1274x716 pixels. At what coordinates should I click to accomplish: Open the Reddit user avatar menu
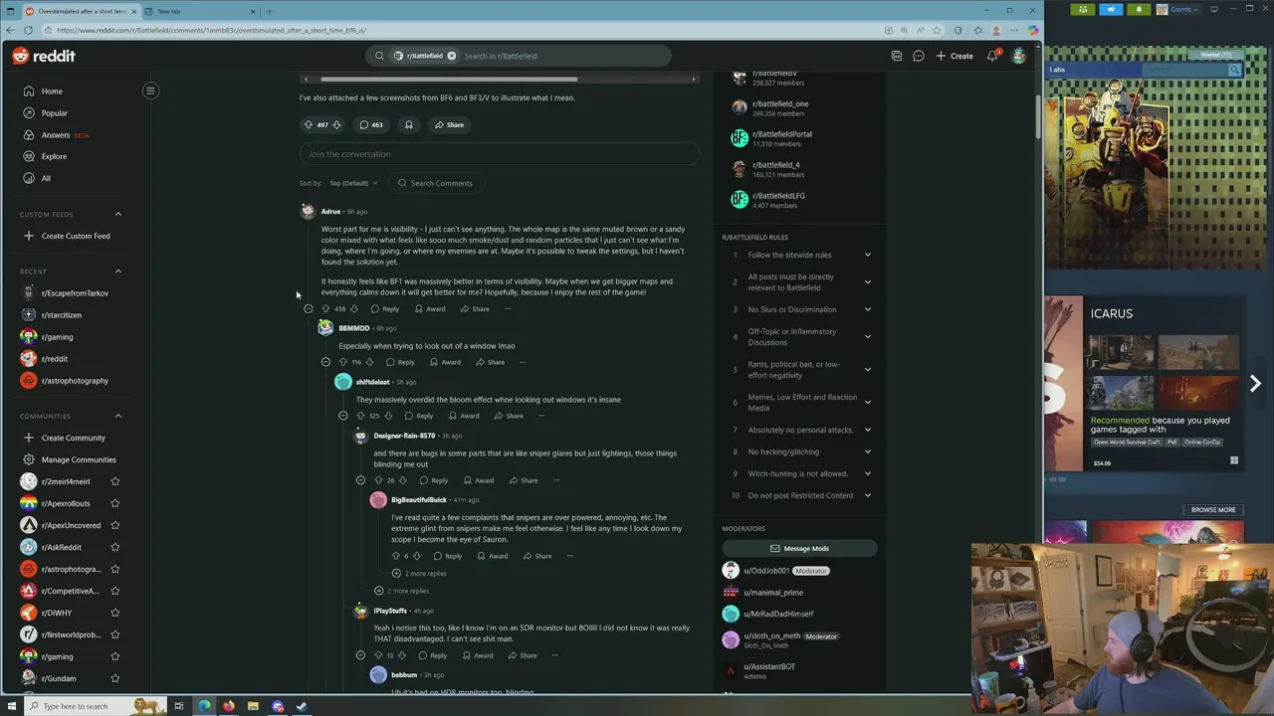tap(1018, 56)
